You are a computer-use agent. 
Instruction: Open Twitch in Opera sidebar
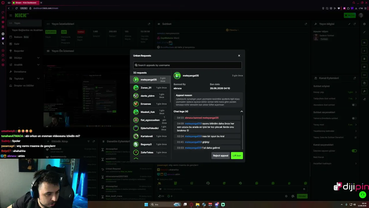[x=3, y=38]
